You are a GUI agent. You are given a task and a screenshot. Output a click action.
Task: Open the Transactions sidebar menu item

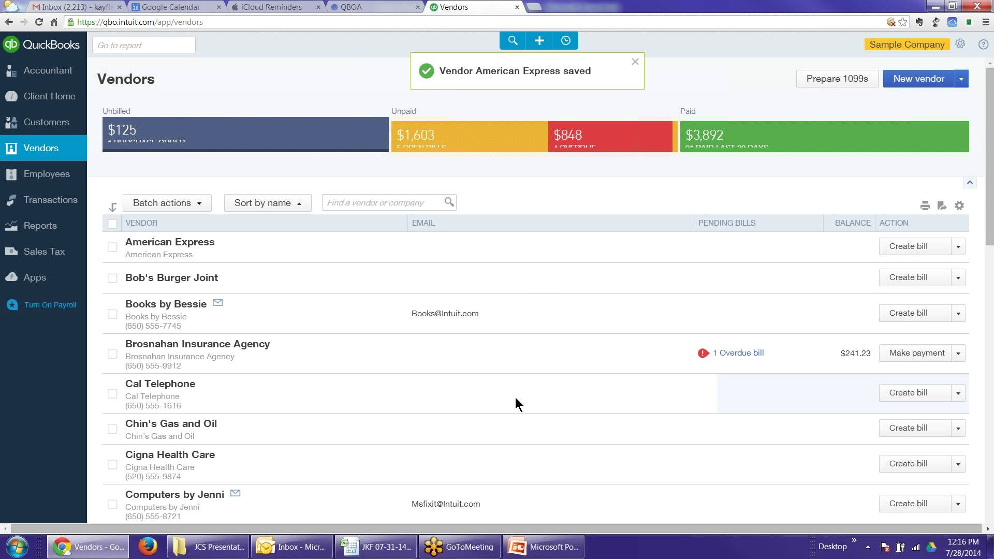click(x=51, y=199)
